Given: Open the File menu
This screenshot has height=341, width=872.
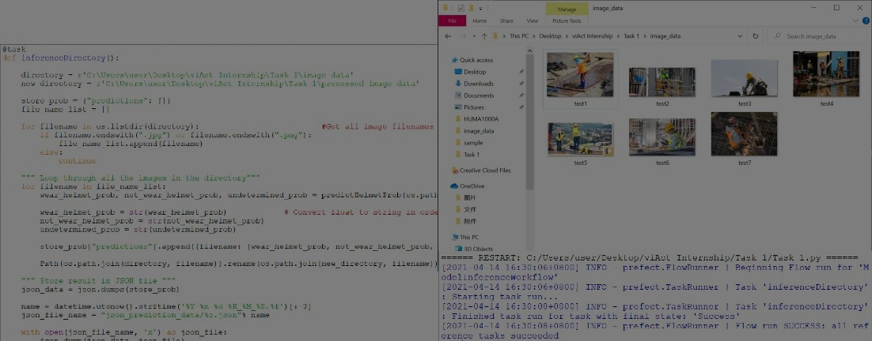Looking at the screenshot, I should click(x=452, y=21).
